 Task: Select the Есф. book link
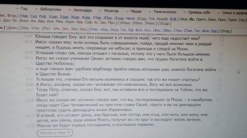[173, 19]
